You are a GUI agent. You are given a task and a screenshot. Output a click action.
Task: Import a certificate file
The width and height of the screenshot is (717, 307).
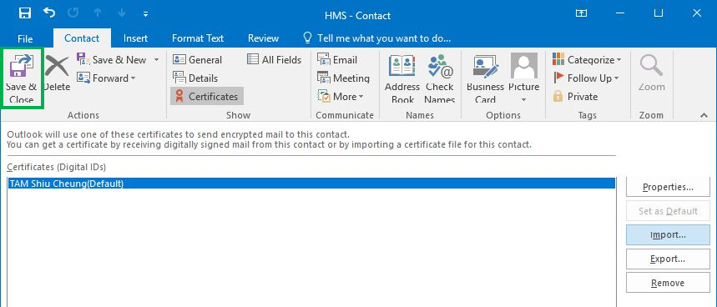pos(668,234)
